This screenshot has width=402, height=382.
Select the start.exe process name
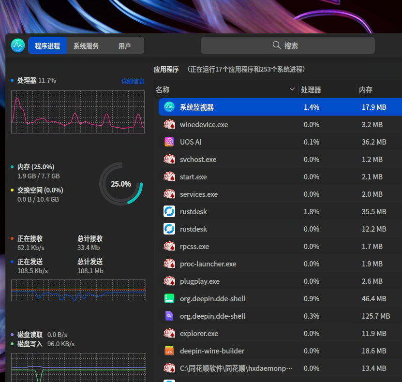tap(193, 177)
